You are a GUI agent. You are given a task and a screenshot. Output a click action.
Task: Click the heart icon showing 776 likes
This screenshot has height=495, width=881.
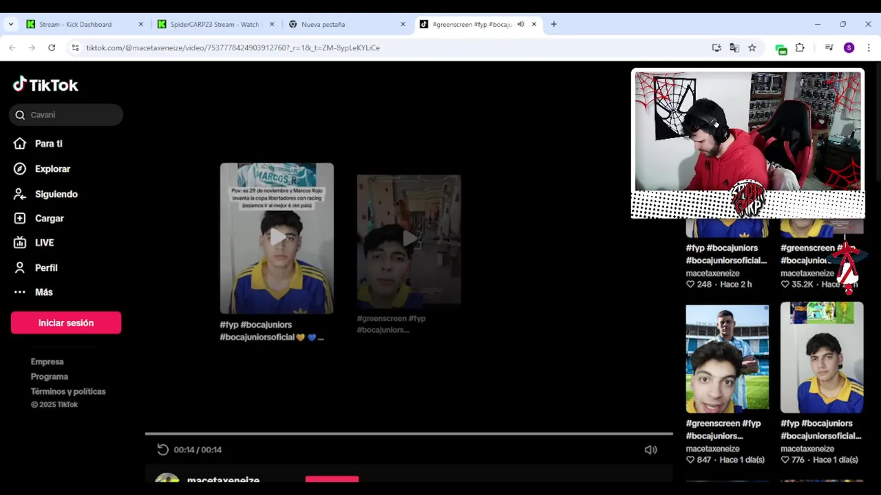[x=785, y=460]
